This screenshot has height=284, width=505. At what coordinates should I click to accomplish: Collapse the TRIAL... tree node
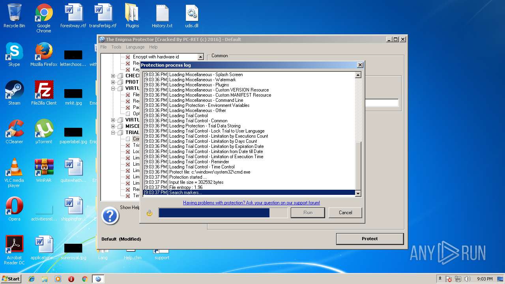(x=113, y=133)
